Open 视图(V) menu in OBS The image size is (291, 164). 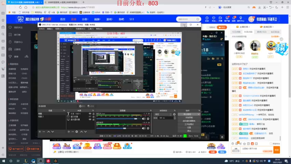pyautogui.click(x=58, y=29)
